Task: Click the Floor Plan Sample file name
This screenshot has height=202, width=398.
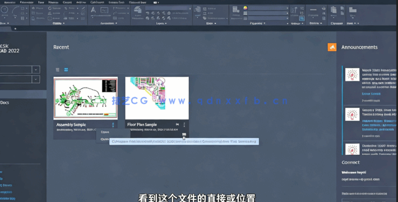Action: [x=142, y=125]
